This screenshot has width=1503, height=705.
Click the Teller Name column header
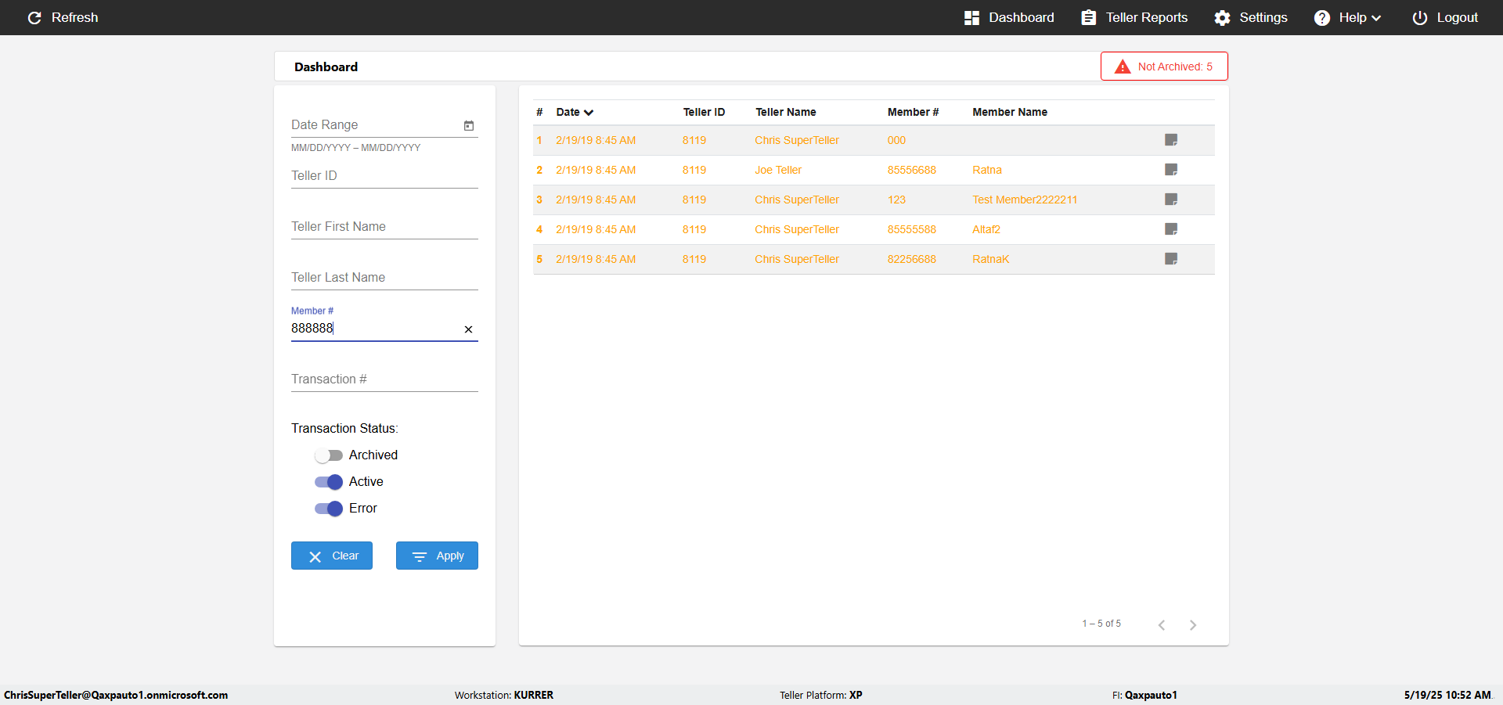(x=786, y=112)
